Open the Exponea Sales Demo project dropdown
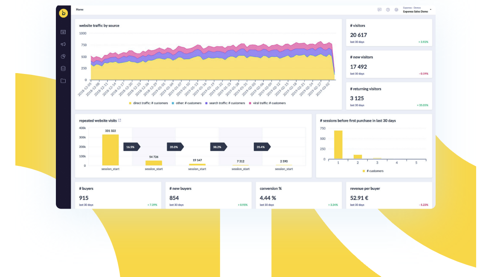477x277 pixels. click(x=416, y=10)
